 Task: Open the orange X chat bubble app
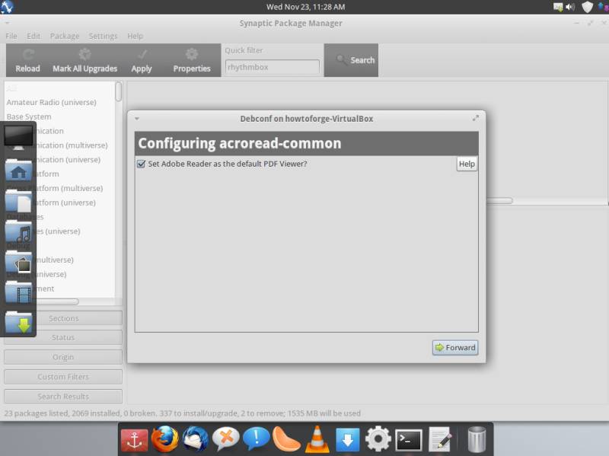[x=225, y=439]
